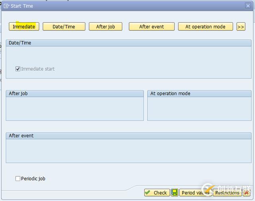Click the Immediate start option button
The height and width of the screenshot is (201, 255).
24,27
